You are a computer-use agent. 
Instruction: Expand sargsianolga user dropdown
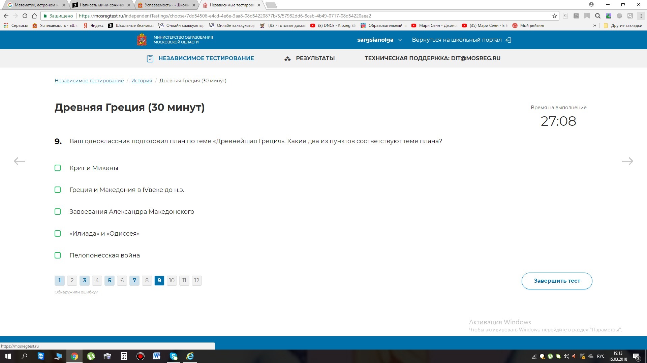(400, 40)
